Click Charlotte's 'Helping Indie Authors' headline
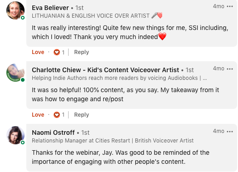 click(x=119, y=78)
